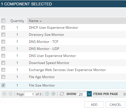Go to the next page icon
The width and height of the screenshot is (126, 108).
tap(47, 94)
